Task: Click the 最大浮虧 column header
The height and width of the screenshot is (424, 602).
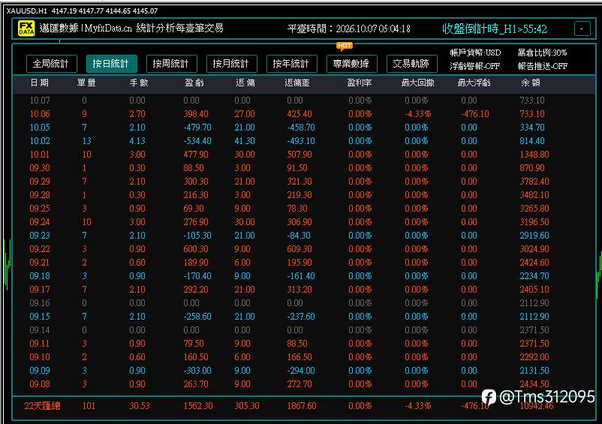Action: pos(474,83)
